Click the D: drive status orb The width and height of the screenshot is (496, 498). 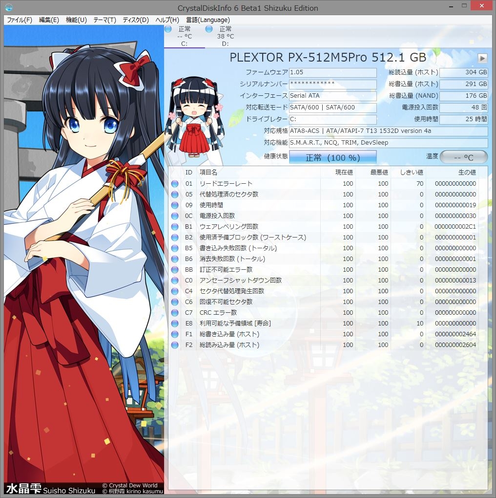pyautogui.click(x=209, y=29)
